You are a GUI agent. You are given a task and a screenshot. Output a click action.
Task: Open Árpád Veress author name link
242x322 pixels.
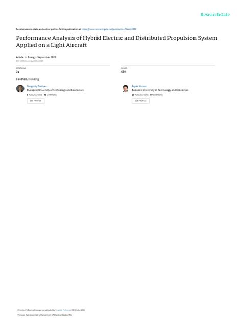(139, 86)
